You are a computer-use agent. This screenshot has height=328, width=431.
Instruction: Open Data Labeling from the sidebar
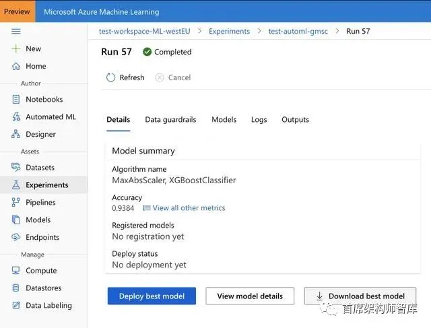click(x=48, y=305)
